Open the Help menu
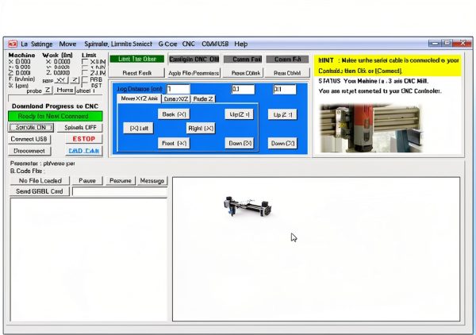 (240, 44)
